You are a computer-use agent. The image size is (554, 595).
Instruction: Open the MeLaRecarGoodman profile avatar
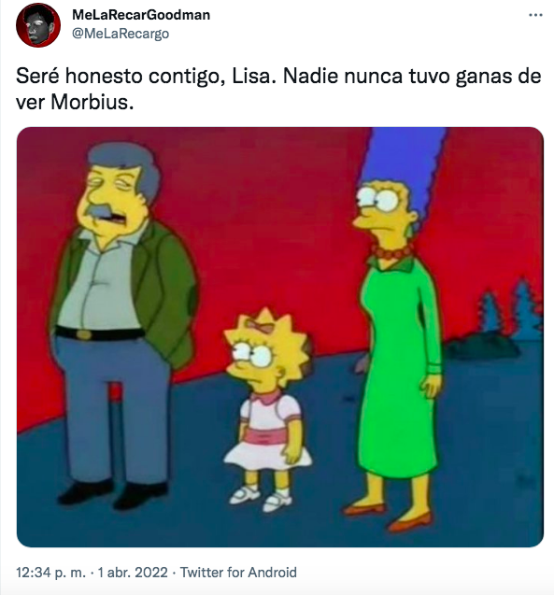[38, 25]
